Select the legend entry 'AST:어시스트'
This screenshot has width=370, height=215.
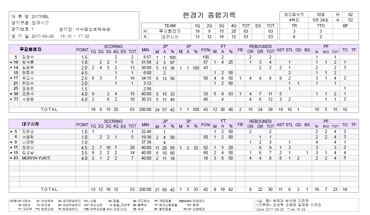(93, 205)
